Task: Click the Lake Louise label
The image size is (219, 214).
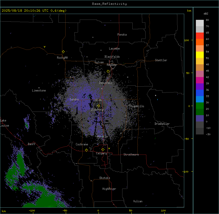Action: [5, 123]
